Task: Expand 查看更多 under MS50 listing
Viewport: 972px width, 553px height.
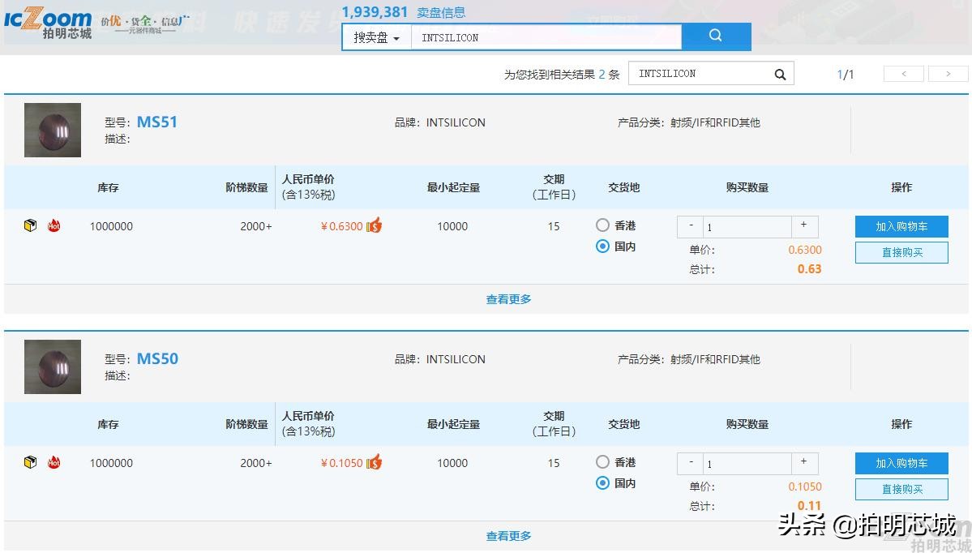Action: pos(508,535)
